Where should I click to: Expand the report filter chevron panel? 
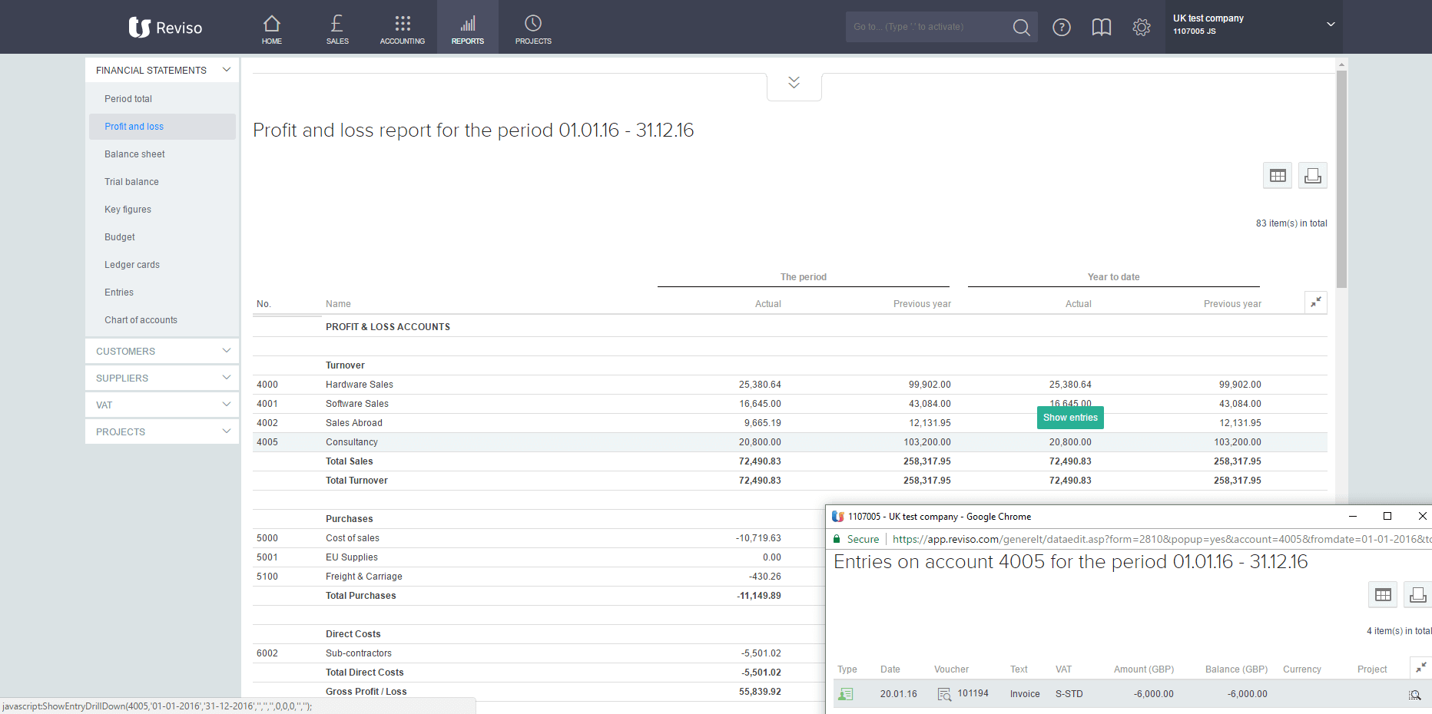(794, 83)
